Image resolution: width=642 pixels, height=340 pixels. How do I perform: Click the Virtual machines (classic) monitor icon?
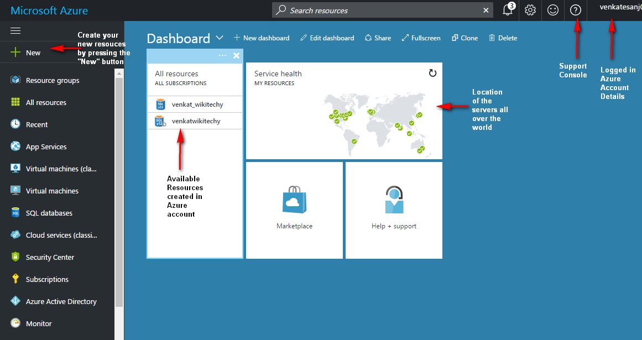[x=15, y=168]
